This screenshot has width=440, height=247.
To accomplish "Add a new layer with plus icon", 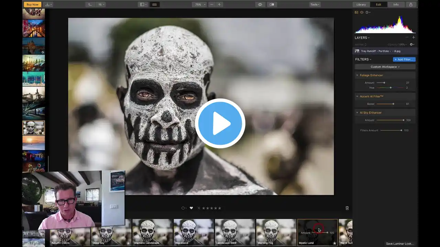I will pos(413,37).
